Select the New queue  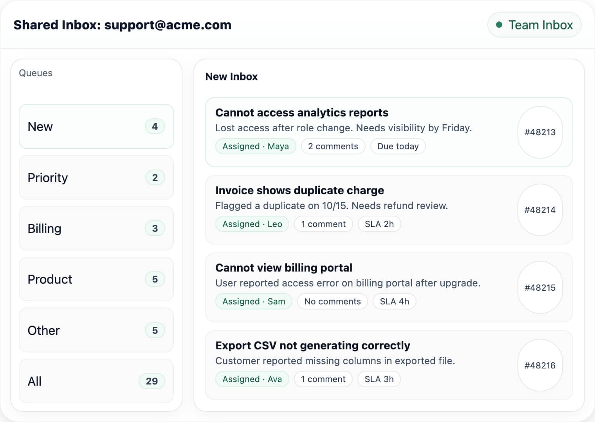coord(96,126)
